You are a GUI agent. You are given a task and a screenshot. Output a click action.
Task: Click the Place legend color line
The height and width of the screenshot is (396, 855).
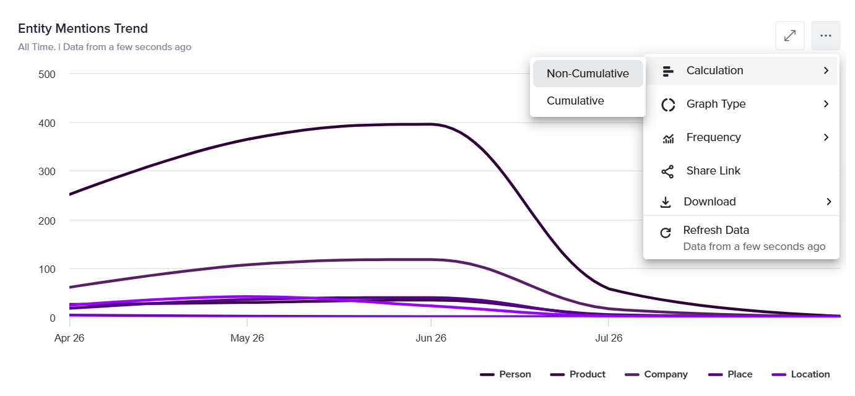[716, 374]
